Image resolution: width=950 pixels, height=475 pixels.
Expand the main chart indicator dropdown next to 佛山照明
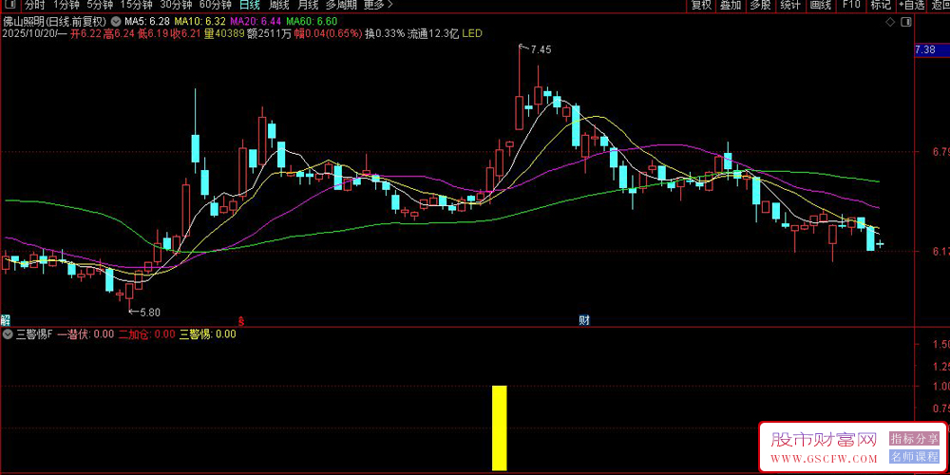(x=116, y=20)
